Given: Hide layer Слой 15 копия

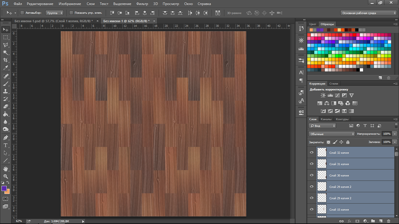Looking at the screenshot, I should pyautogui.click(x=311, y=209).
